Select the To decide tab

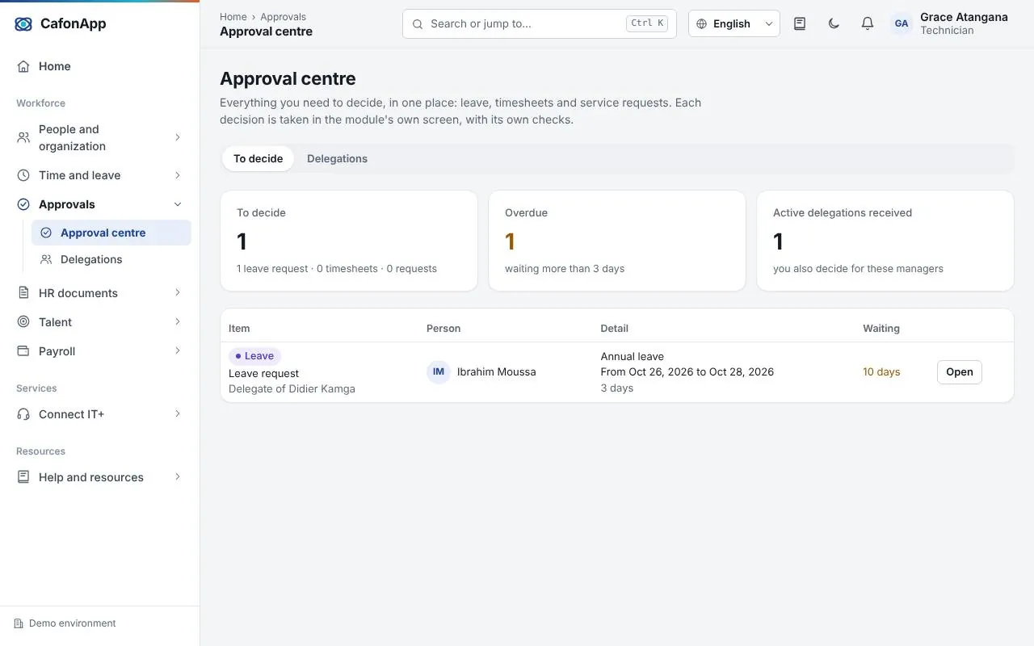pyautogui.click(x=258, y=158)
